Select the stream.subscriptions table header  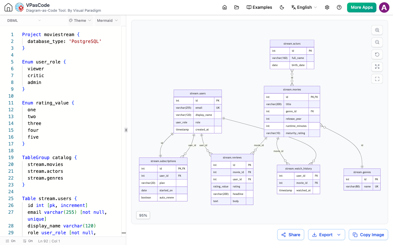click(163, 161)
